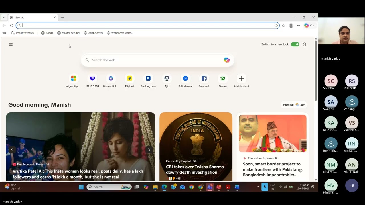Viewport: 365px width, 205px height.
Task: Open the Flipkart shortcut tile
Action: [129, 81]
